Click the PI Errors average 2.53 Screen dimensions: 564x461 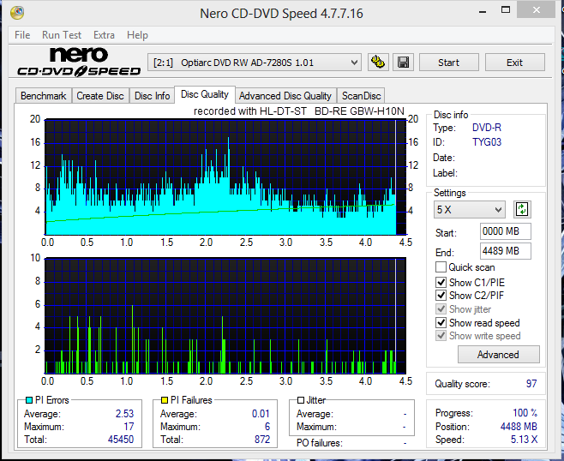tap(124, 414)
